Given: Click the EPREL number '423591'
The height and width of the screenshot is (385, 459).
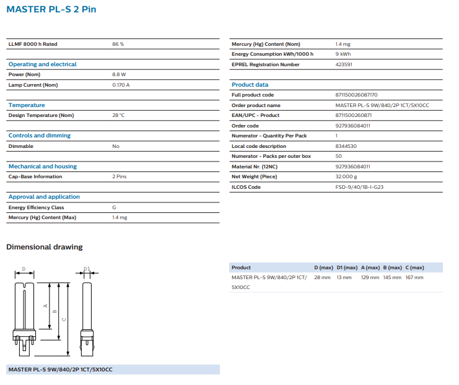Looking at the screenshot, I should [x=344, y=64].
